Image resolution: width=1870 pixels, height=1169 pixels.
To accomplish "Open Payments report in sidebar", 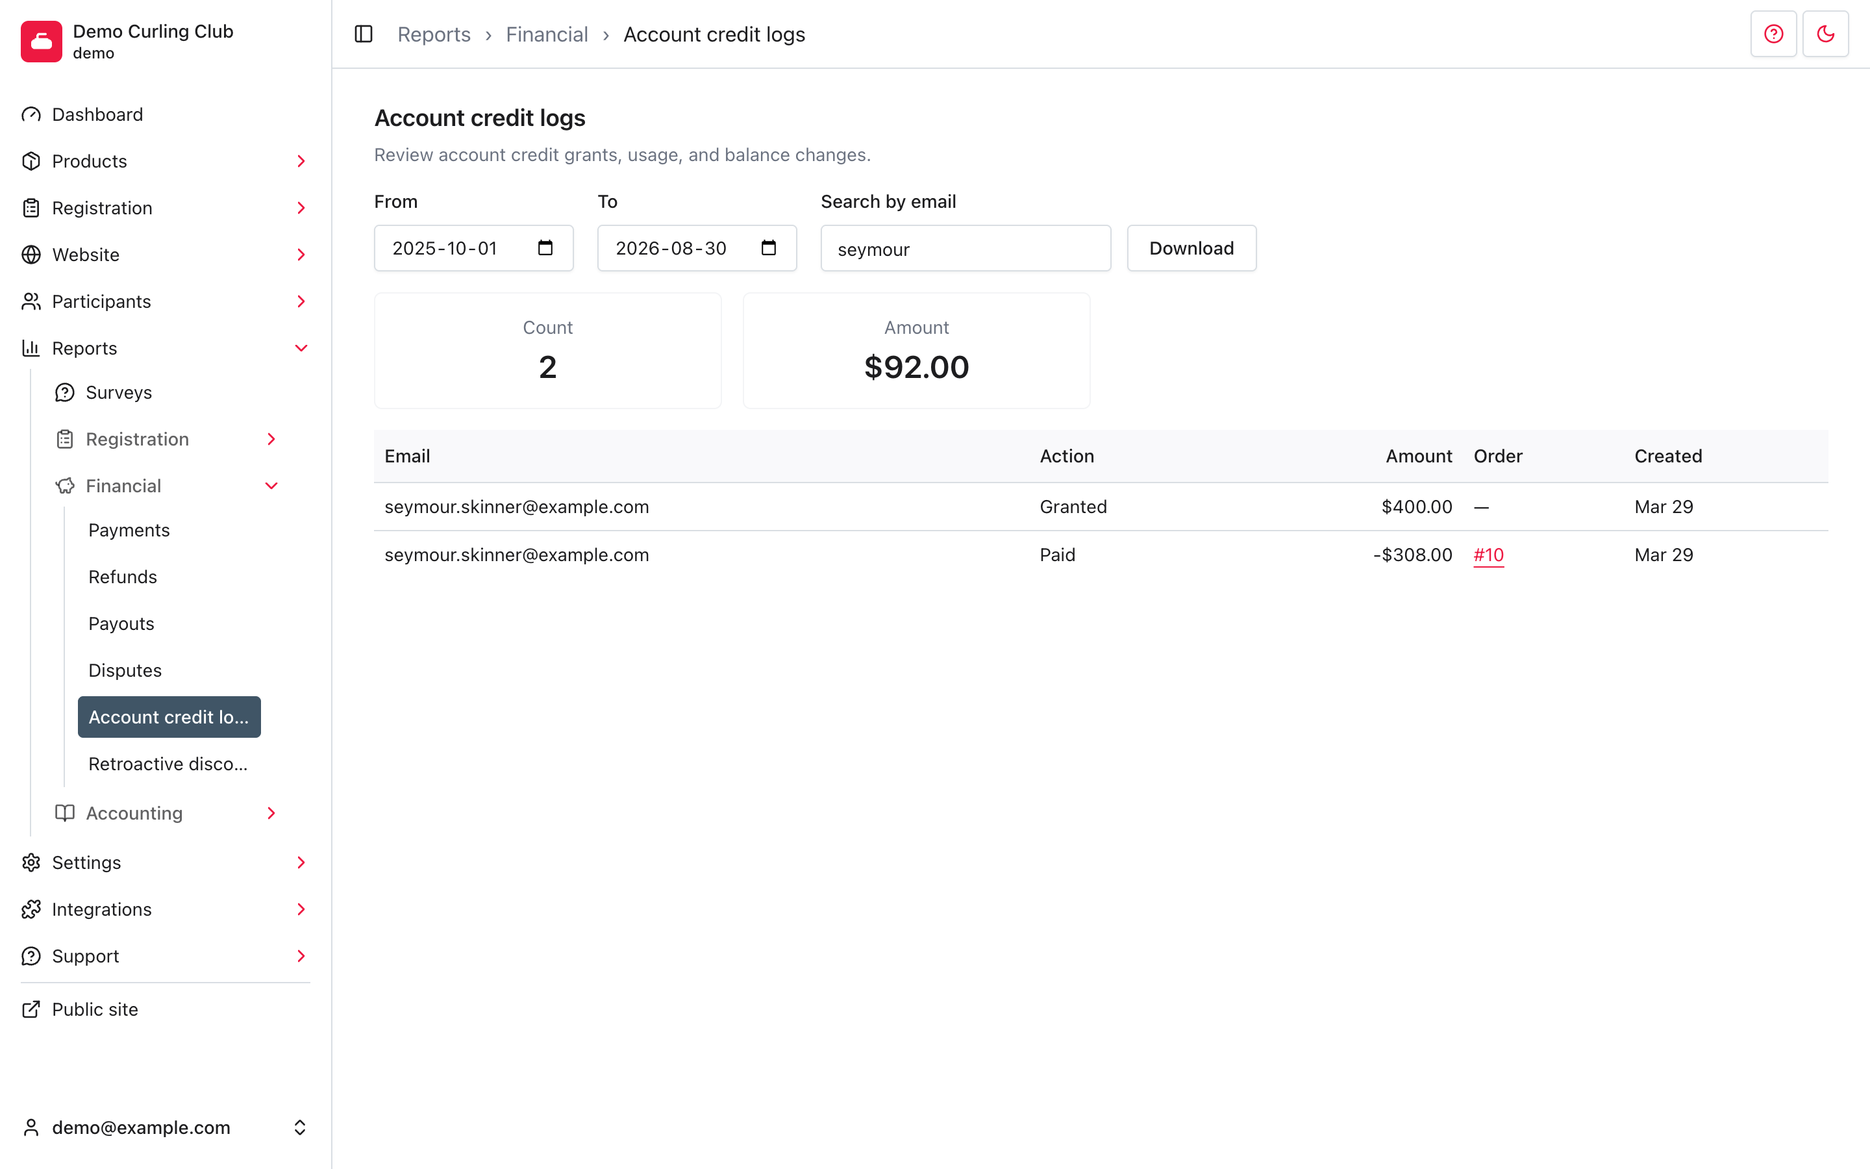I will click(129, 529).
